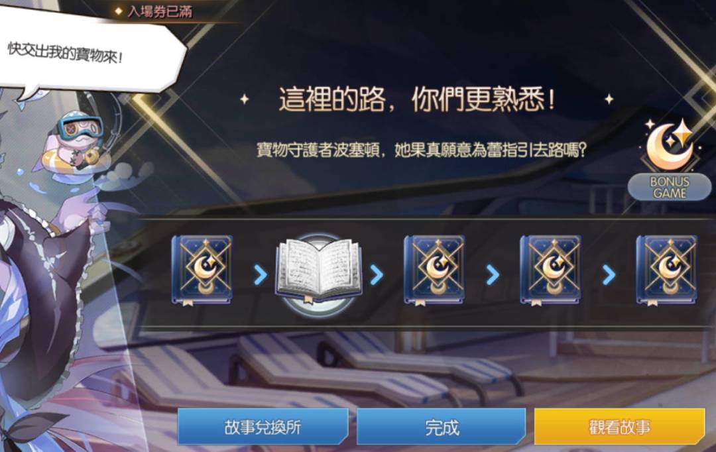Click the 完成 complete button
Screen dimensions: 716x452
click(441, 427)
